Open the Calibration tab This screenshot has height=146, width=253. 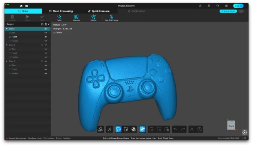pyautogui.click(x=136, y=11)
